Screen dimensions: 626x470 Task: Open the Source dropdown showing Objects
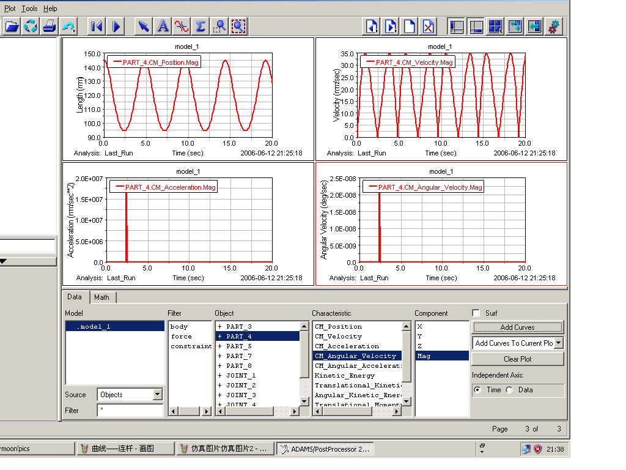(157, 395)
